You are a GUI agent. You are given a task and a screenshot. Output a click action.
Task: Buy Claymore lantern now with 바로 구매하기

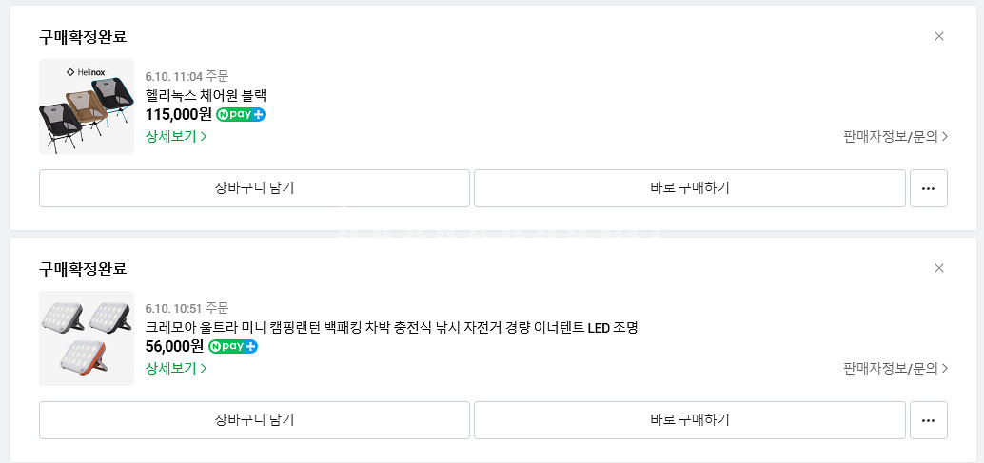click(689, 420)
